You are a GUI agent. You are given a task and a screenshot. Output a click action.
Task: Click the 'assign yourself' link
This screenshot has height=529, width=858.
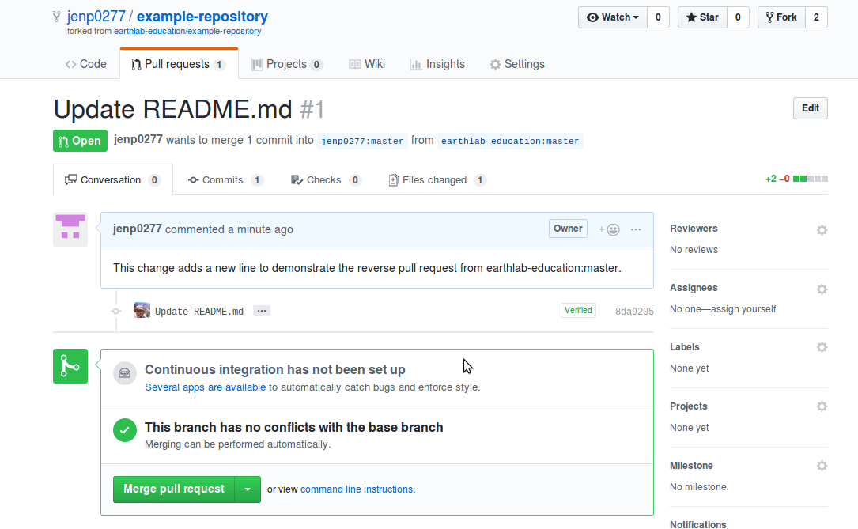pyautogui.click(x=743, y=309)
